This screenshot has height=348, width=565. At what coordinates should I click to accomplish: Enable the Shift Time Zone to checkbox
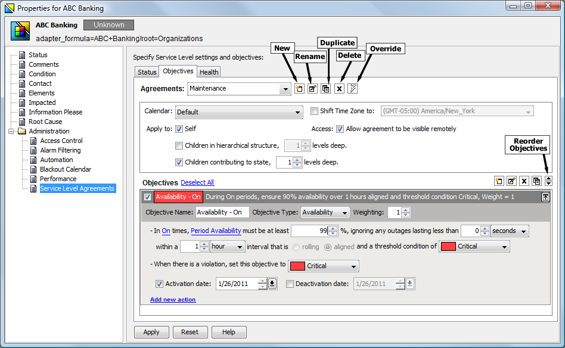pos(315,111)
